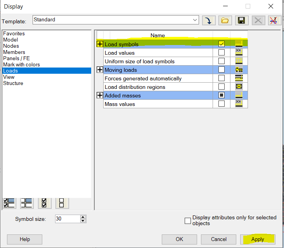Image resolution: width=284 pixels, height=248 pixels.
Task: Select the Uniform size of load symbols text
Action: tap(140, 61)
